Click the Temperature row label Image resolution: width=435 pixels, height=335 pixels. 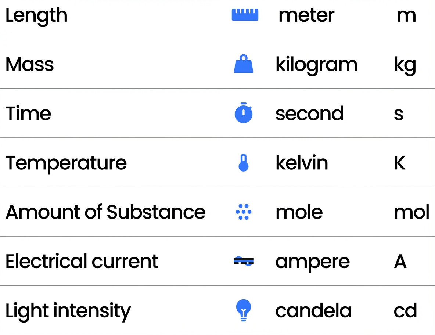(66, 163)
